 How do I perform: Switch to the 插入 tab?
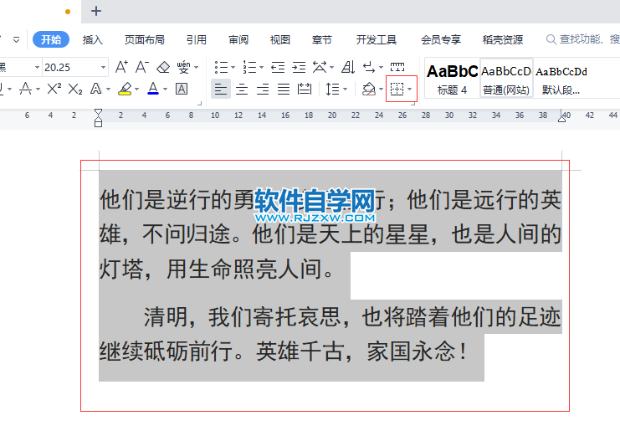(x=93, y=39)
